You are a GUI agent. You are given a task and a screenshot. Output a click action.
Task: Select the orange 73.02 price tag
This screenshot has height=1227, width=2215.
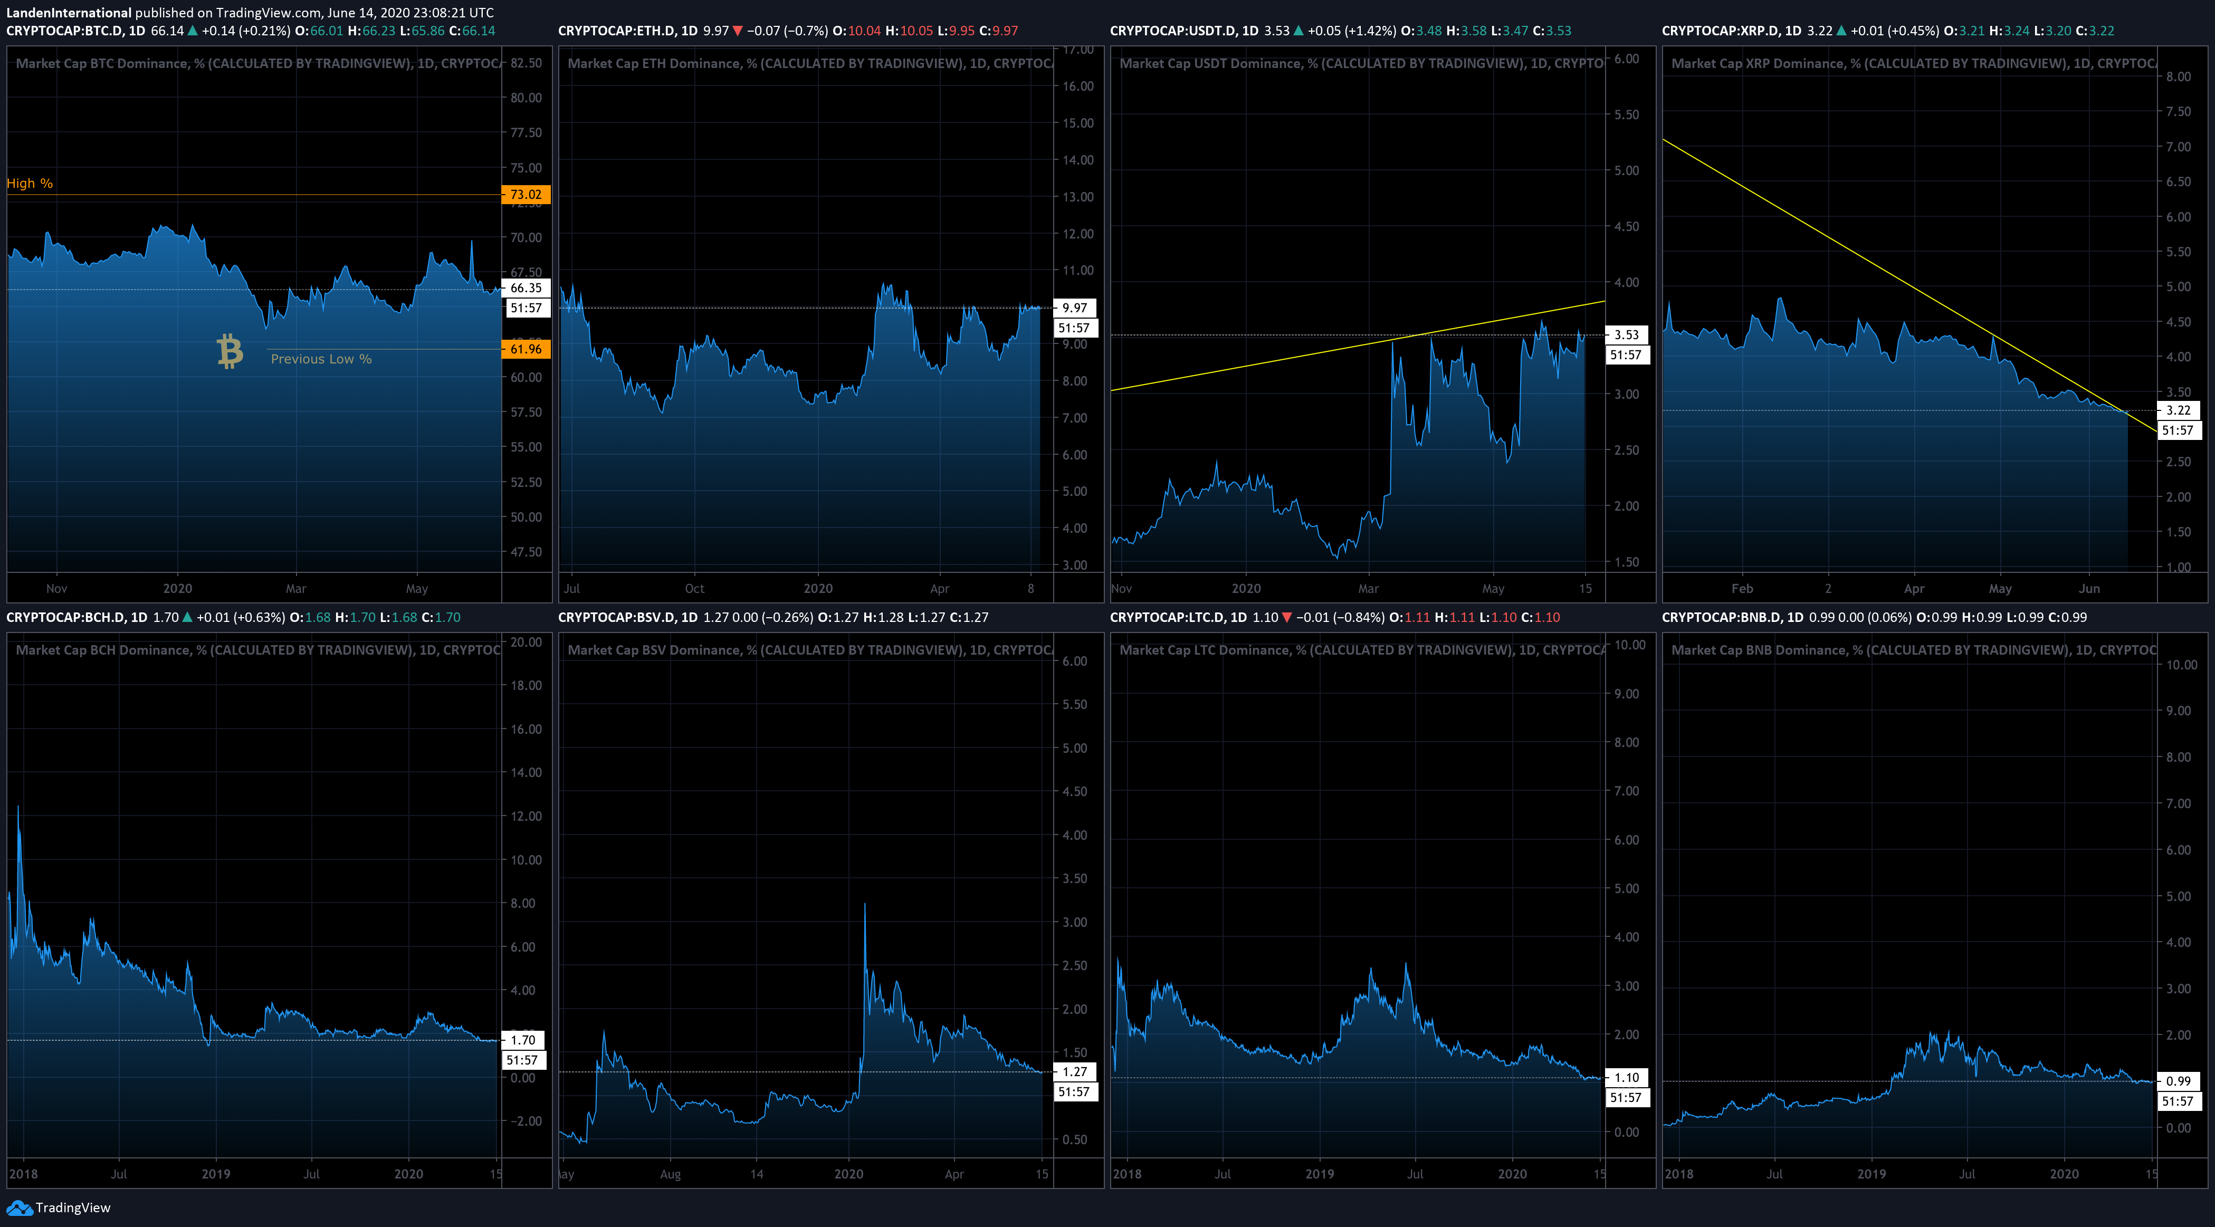pos(526,194)
